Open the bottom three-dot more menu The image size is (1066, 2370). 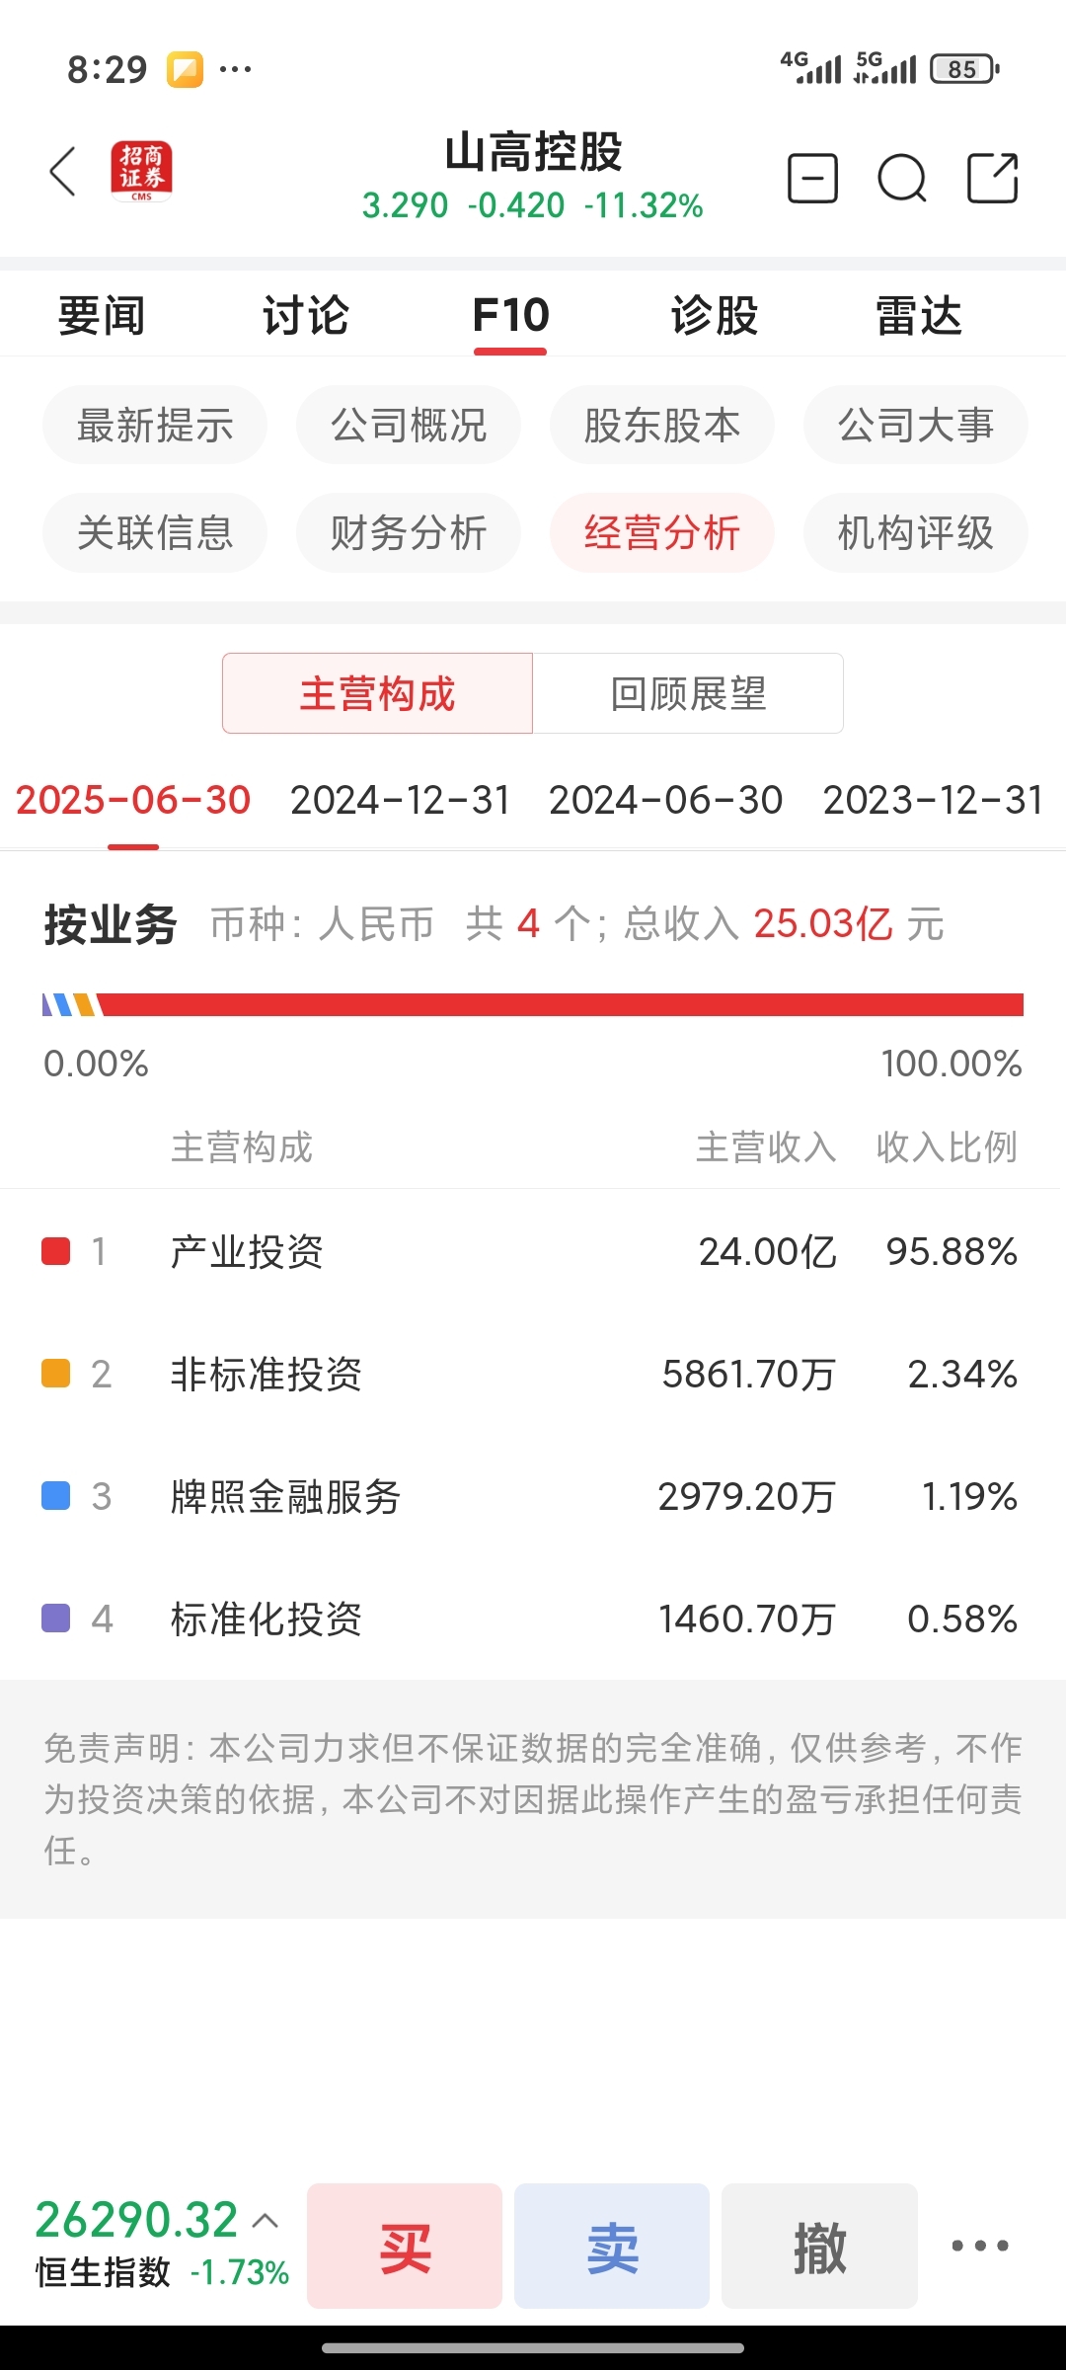979,2246
